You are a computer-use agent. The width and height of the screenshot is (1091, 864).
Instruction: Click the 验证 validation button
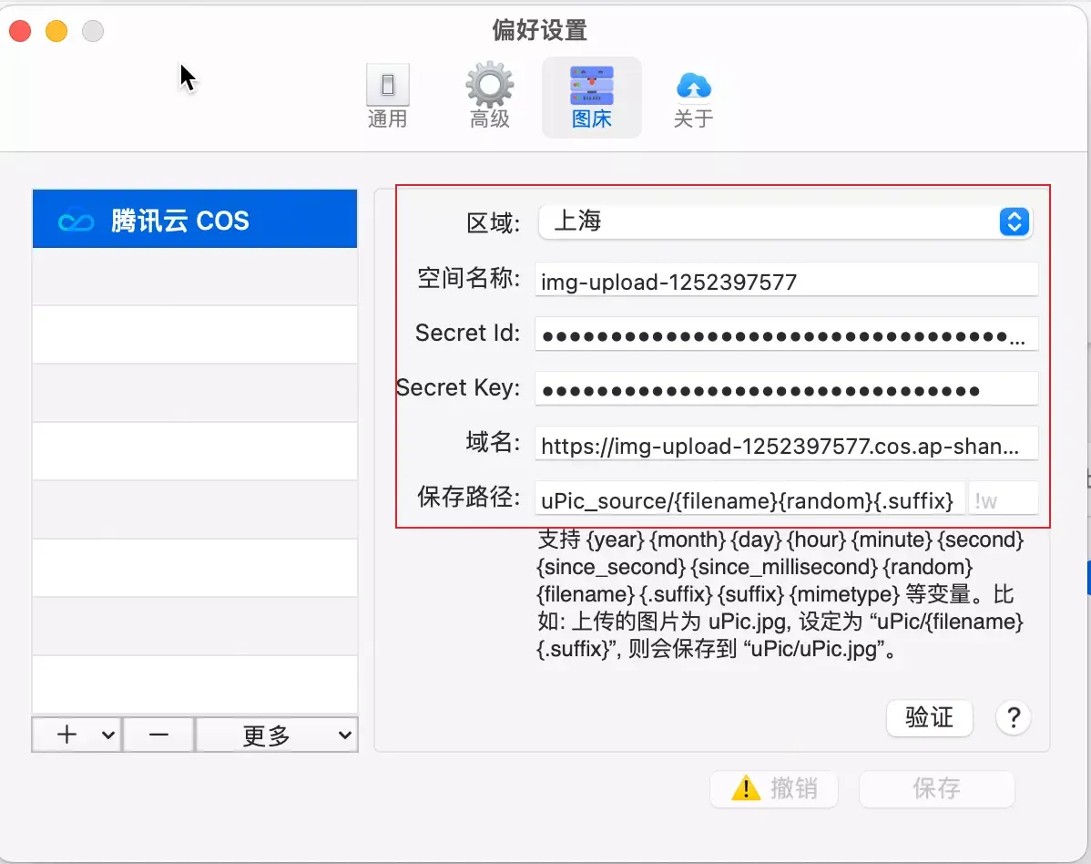click(x=929, y=718)
